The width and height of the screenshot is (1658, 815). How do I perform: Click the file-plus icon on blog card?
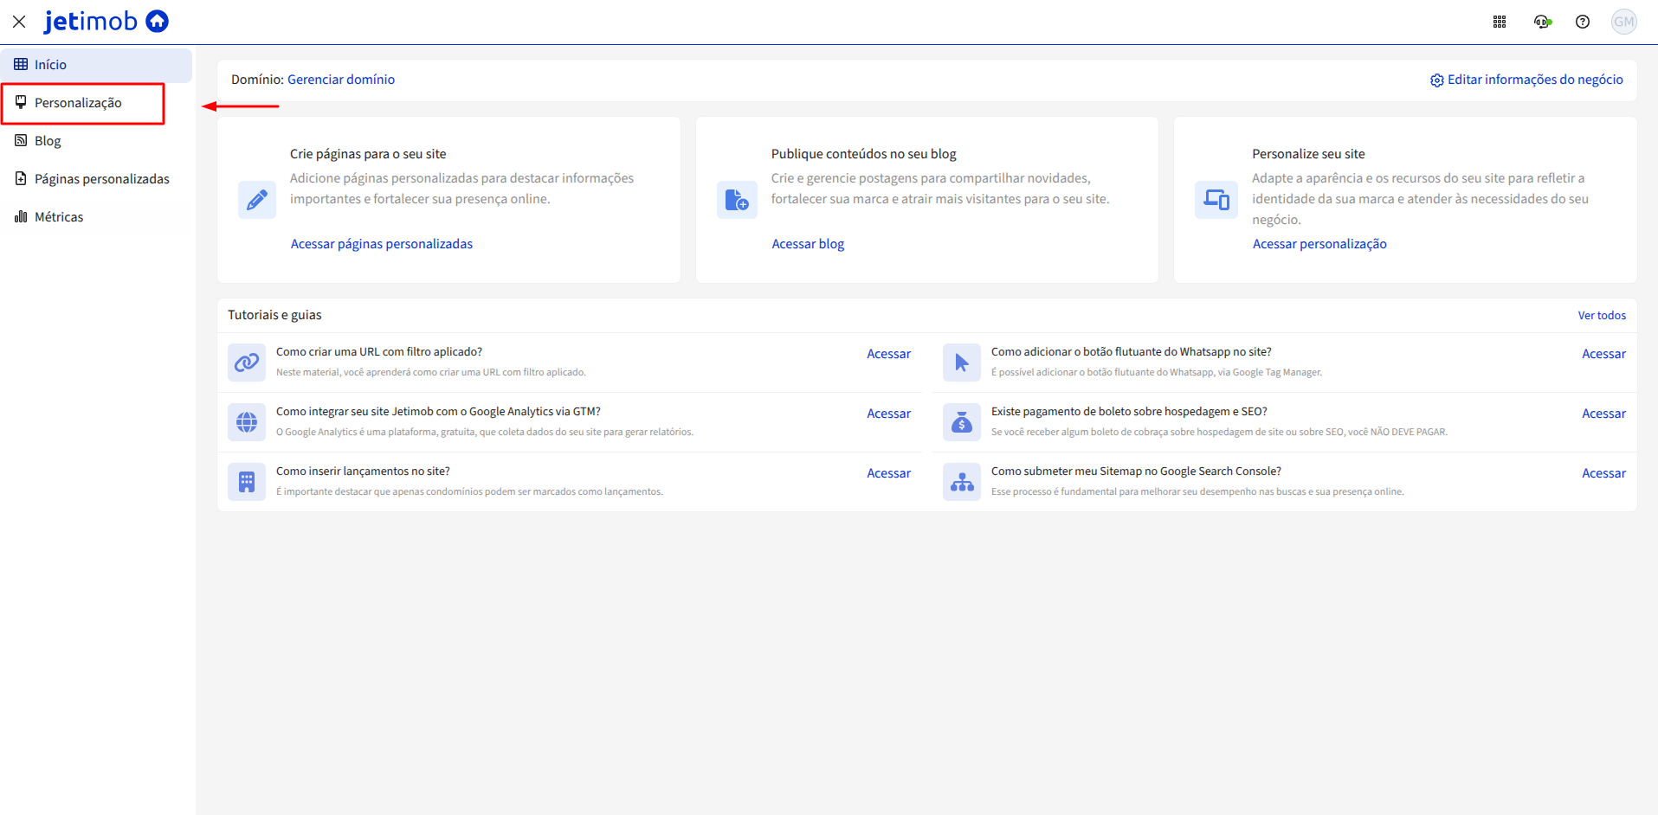tap(737, 200)
